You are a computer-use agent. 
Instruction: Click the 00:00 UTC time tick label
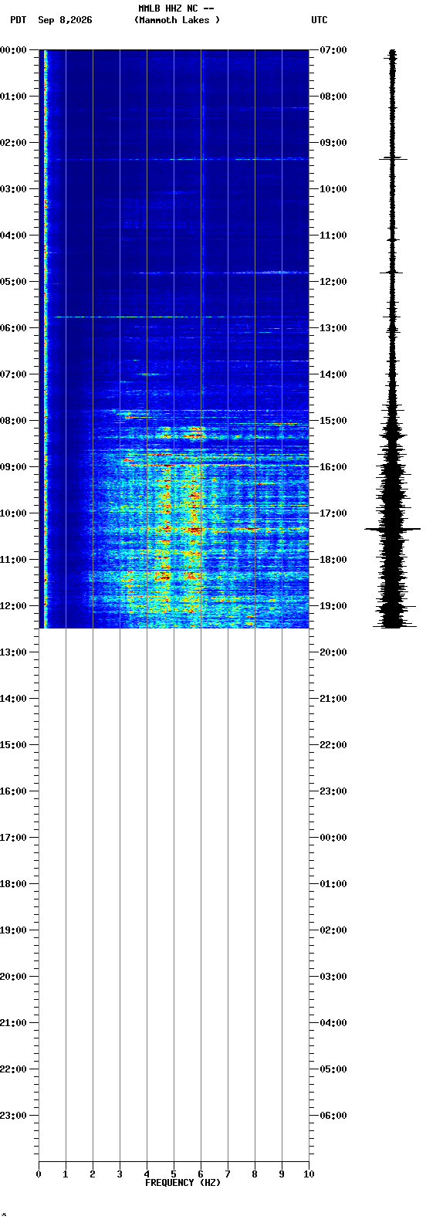(x=333, y=838)
